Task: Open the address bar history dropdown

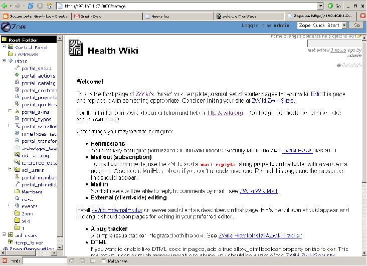Action: pyautogui.click(x=320, y=6)
